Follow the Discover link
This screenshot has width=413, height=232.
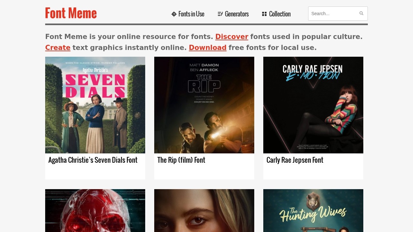point(231,37)
